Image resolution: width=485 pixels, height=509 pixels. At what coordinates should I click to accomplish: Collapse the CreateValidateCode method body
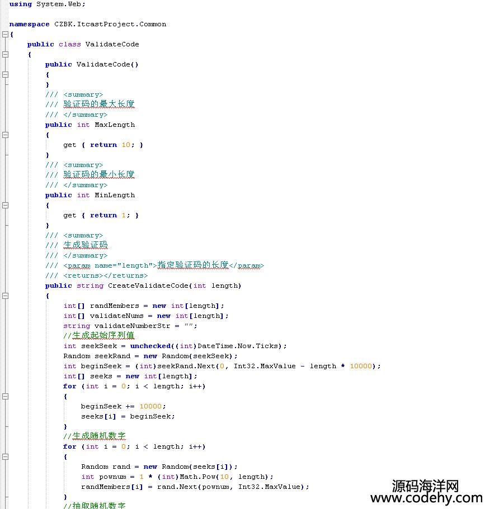(5, 296)
